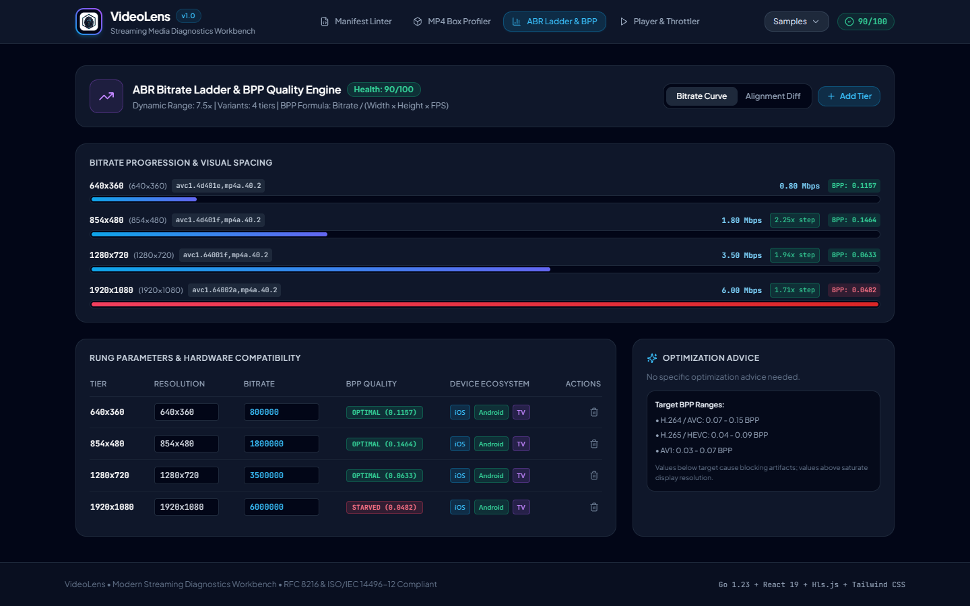Select the ABR Ladder & BPP tab
The height and width of the screenshot is (606, 970).
pyautogui.click(x=554, y=22)
